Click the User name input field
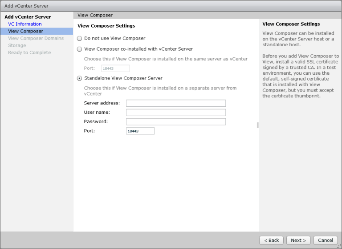The width and height of the screenshot is (342, 249). coord(176,112)
